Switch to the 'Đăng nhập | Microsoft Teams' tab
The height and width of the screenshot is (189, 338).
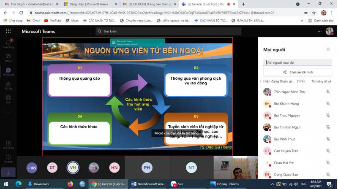[x=87, y=4]
